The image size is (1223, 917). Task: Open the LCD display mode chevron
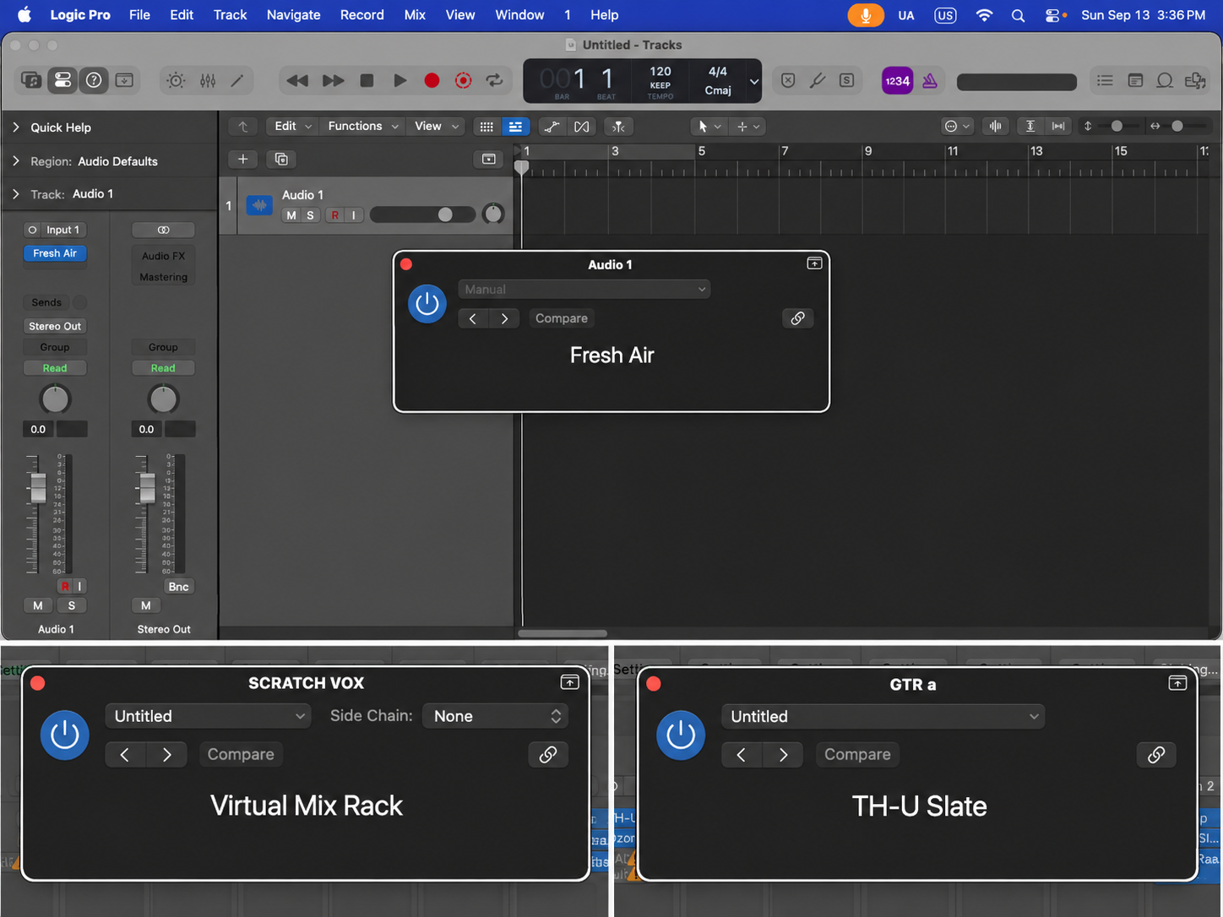point(754,82)
